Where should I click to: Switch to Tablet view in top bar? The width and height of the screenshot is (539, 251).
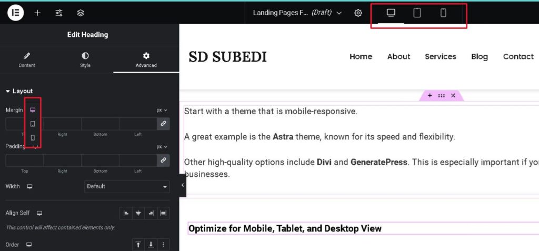click(x=417, y=13)
